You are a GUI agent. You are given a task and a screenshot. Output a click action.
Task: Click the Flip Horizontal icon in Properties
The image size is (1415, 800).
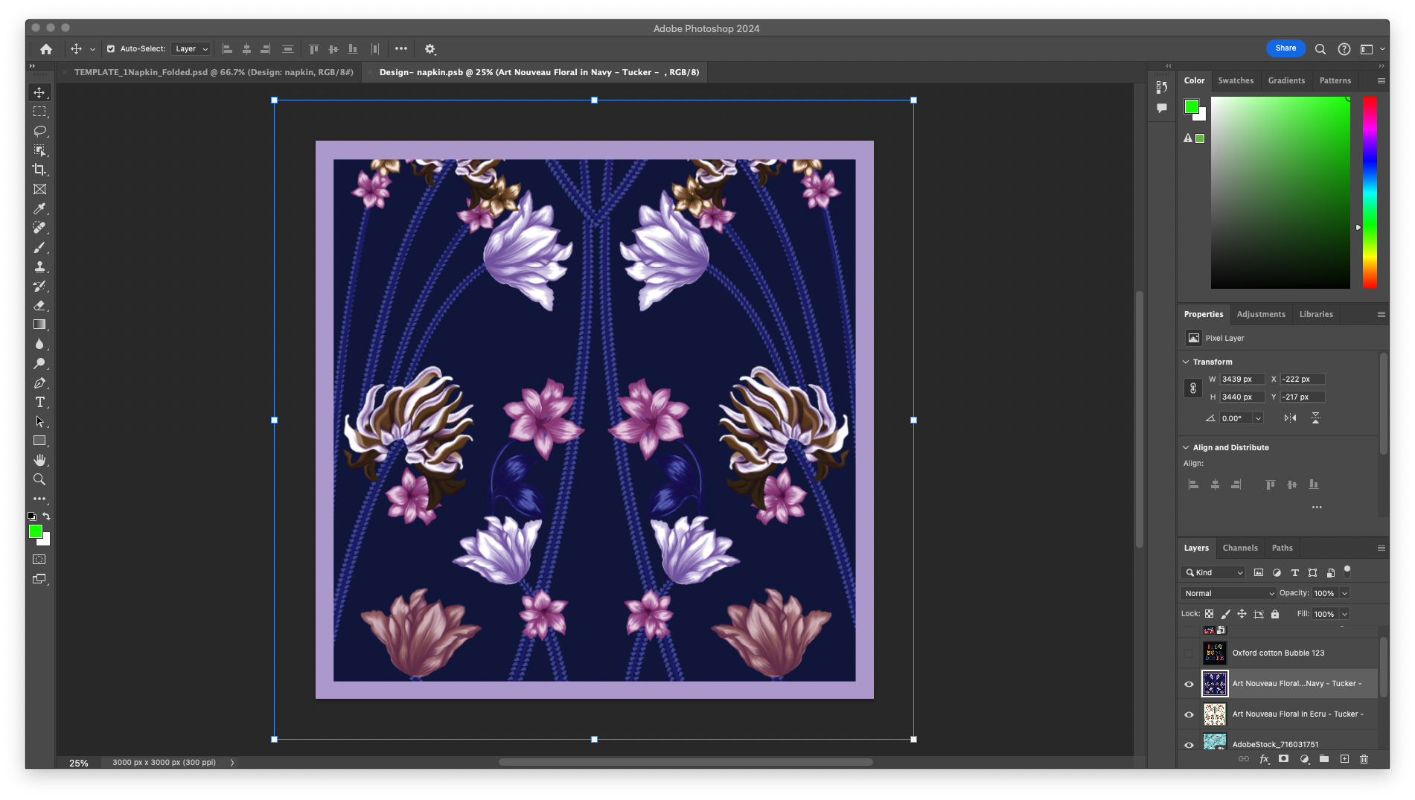[1290, 418]
